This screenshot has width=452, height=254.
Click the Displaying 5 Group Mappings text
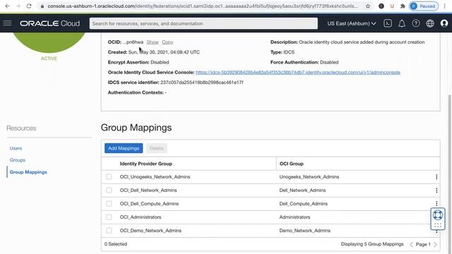[x=372, y=244]
